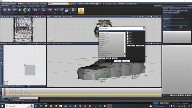Screen dimensions: 192x108
Task: Open the Screen coordinate dropdown
Action: (58, 4)
